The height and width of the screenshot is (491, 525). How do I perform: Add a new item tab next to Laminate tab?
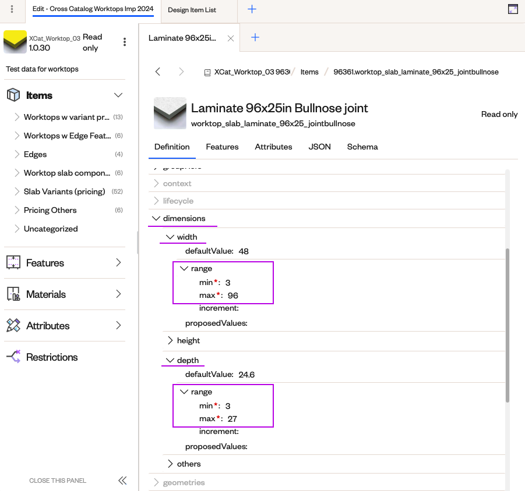pyautogui.click(x=255, y=37)
